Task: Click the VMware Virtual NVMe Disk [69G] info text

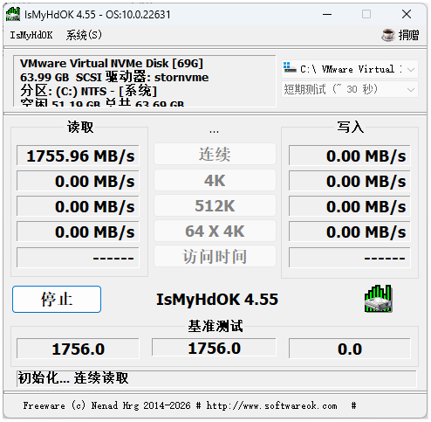Action: (112, 63)
